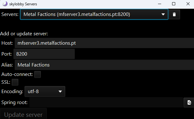Click the skylobby Servers title bar text
Screen dimensions: 194x119
tap(23, 4)
